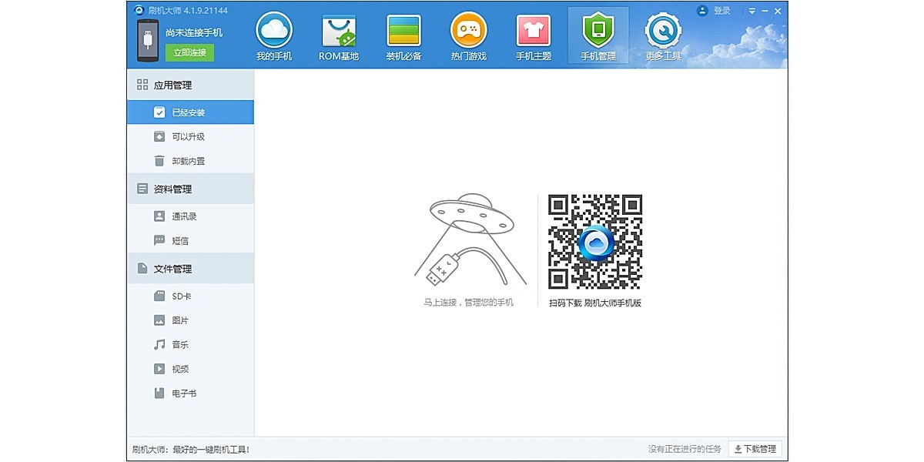This screenshot has width=924, height=462.
Task: Open 通讯录 contacts item
Action: point(185,216)
